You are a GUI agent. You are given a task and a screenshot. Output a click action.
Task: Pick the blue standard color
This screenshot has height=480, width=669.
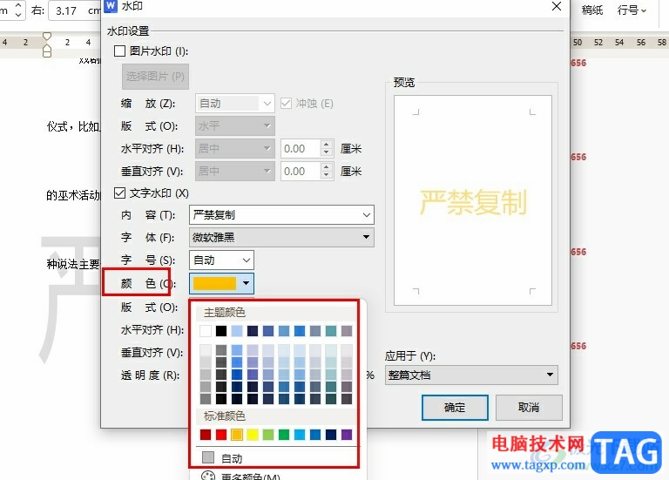coord(315,435)
